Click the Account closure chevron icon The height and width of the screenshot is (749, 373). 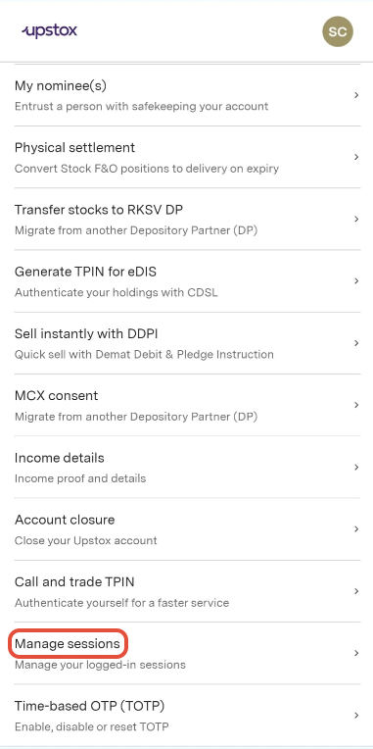(356, 528)
